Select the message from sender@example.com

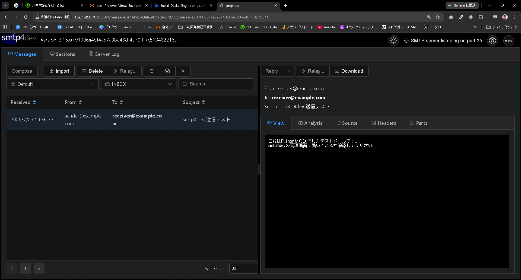pos(132,120)
